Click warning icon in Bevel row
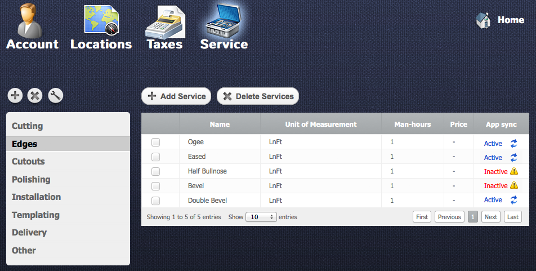The width and height of the screenshot is (536, 271). point(514,185)
